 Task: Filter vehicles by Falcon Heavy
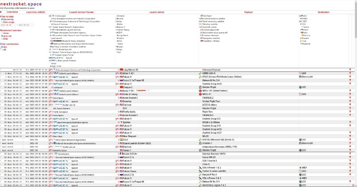tap(123, 30)
